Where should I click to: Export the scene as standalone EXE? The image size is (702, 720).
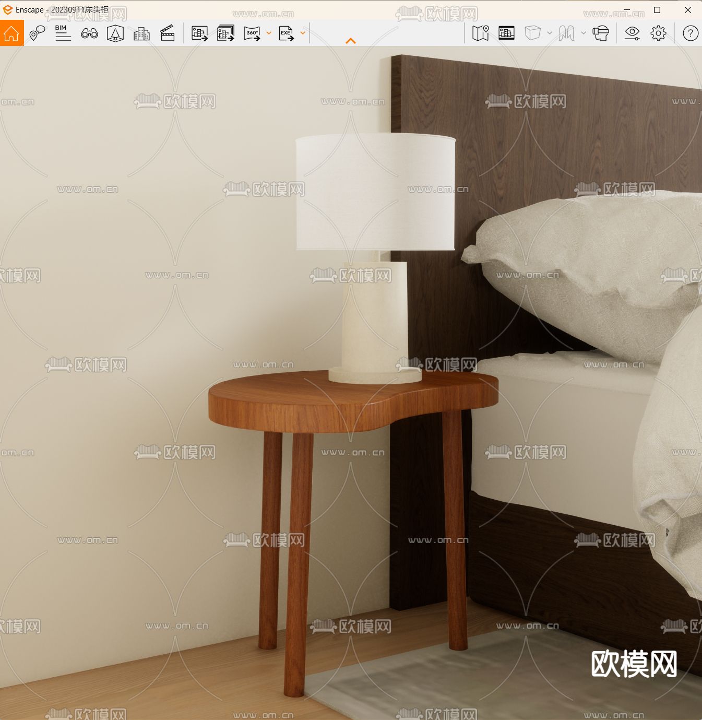[x=285, y=33]
